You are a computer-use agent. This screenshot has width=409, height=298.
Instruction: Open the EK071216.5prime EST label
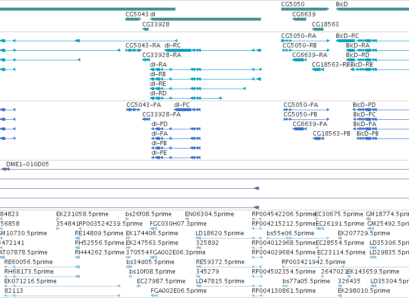point(30,281)
